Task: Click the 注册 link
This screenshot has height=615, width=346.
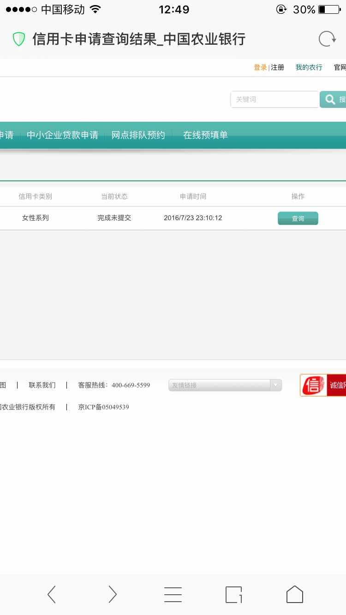Action: 277,67
